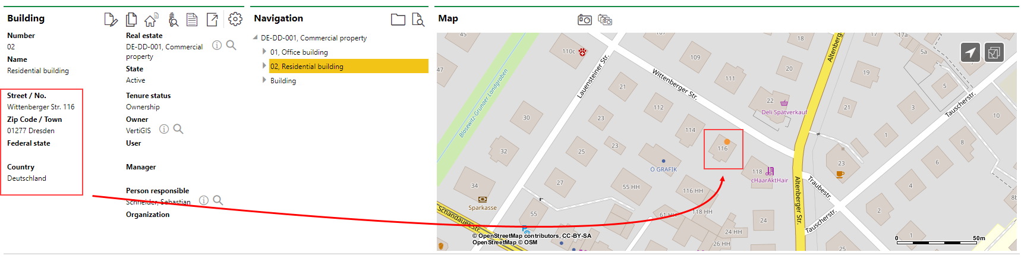This screenshot has height=258, width=1021.
Task: Search Owner with magnifier icon
Action: click(x=178, y=129)
